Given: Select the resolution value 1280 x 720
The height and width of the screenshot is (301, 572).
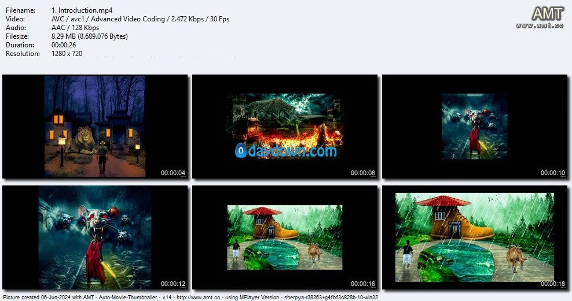Looking at the screenshot, I should [x=67, y=54].
